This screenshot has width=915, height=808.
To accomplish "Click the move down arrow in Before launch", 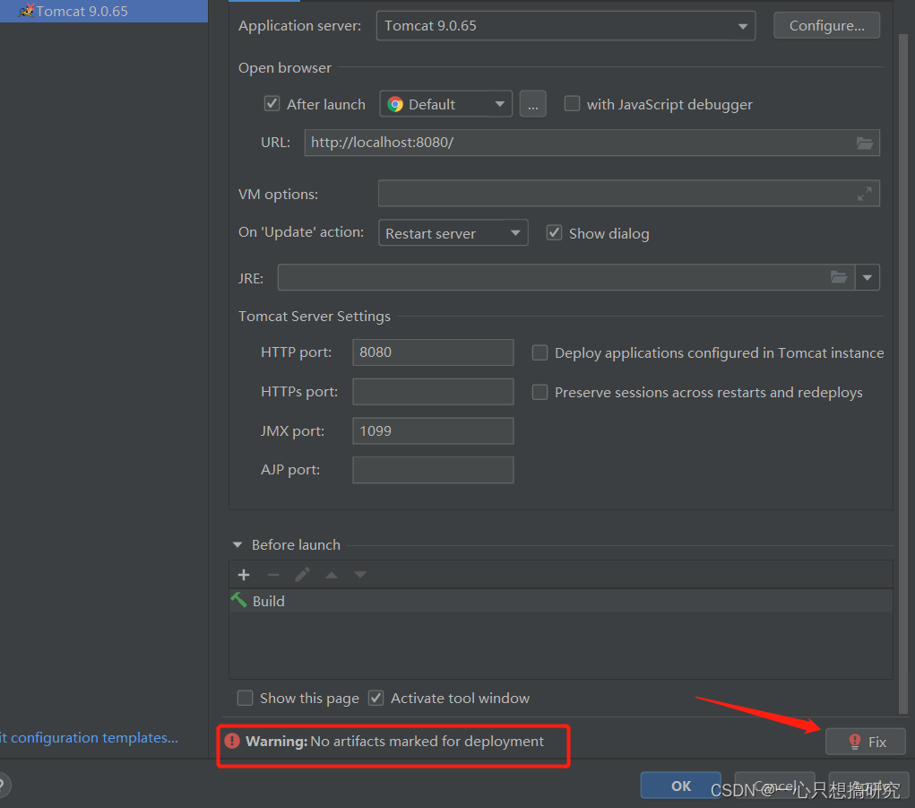I will [x=359, y=574].
